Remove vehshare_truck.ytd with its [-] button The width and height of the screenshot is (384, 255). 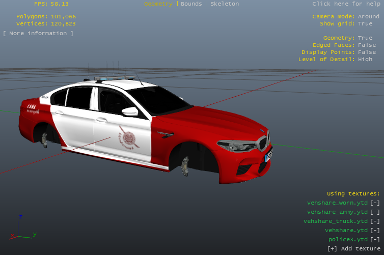[375, 221]
